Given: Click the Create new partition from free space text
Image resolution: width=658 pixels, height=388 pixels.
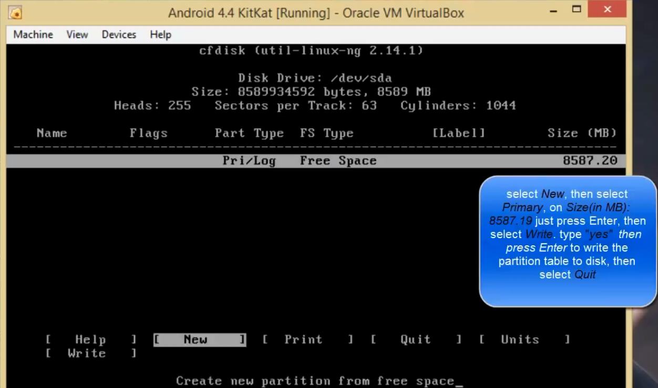Looking at the screenshot, I should tap(315, 381).
